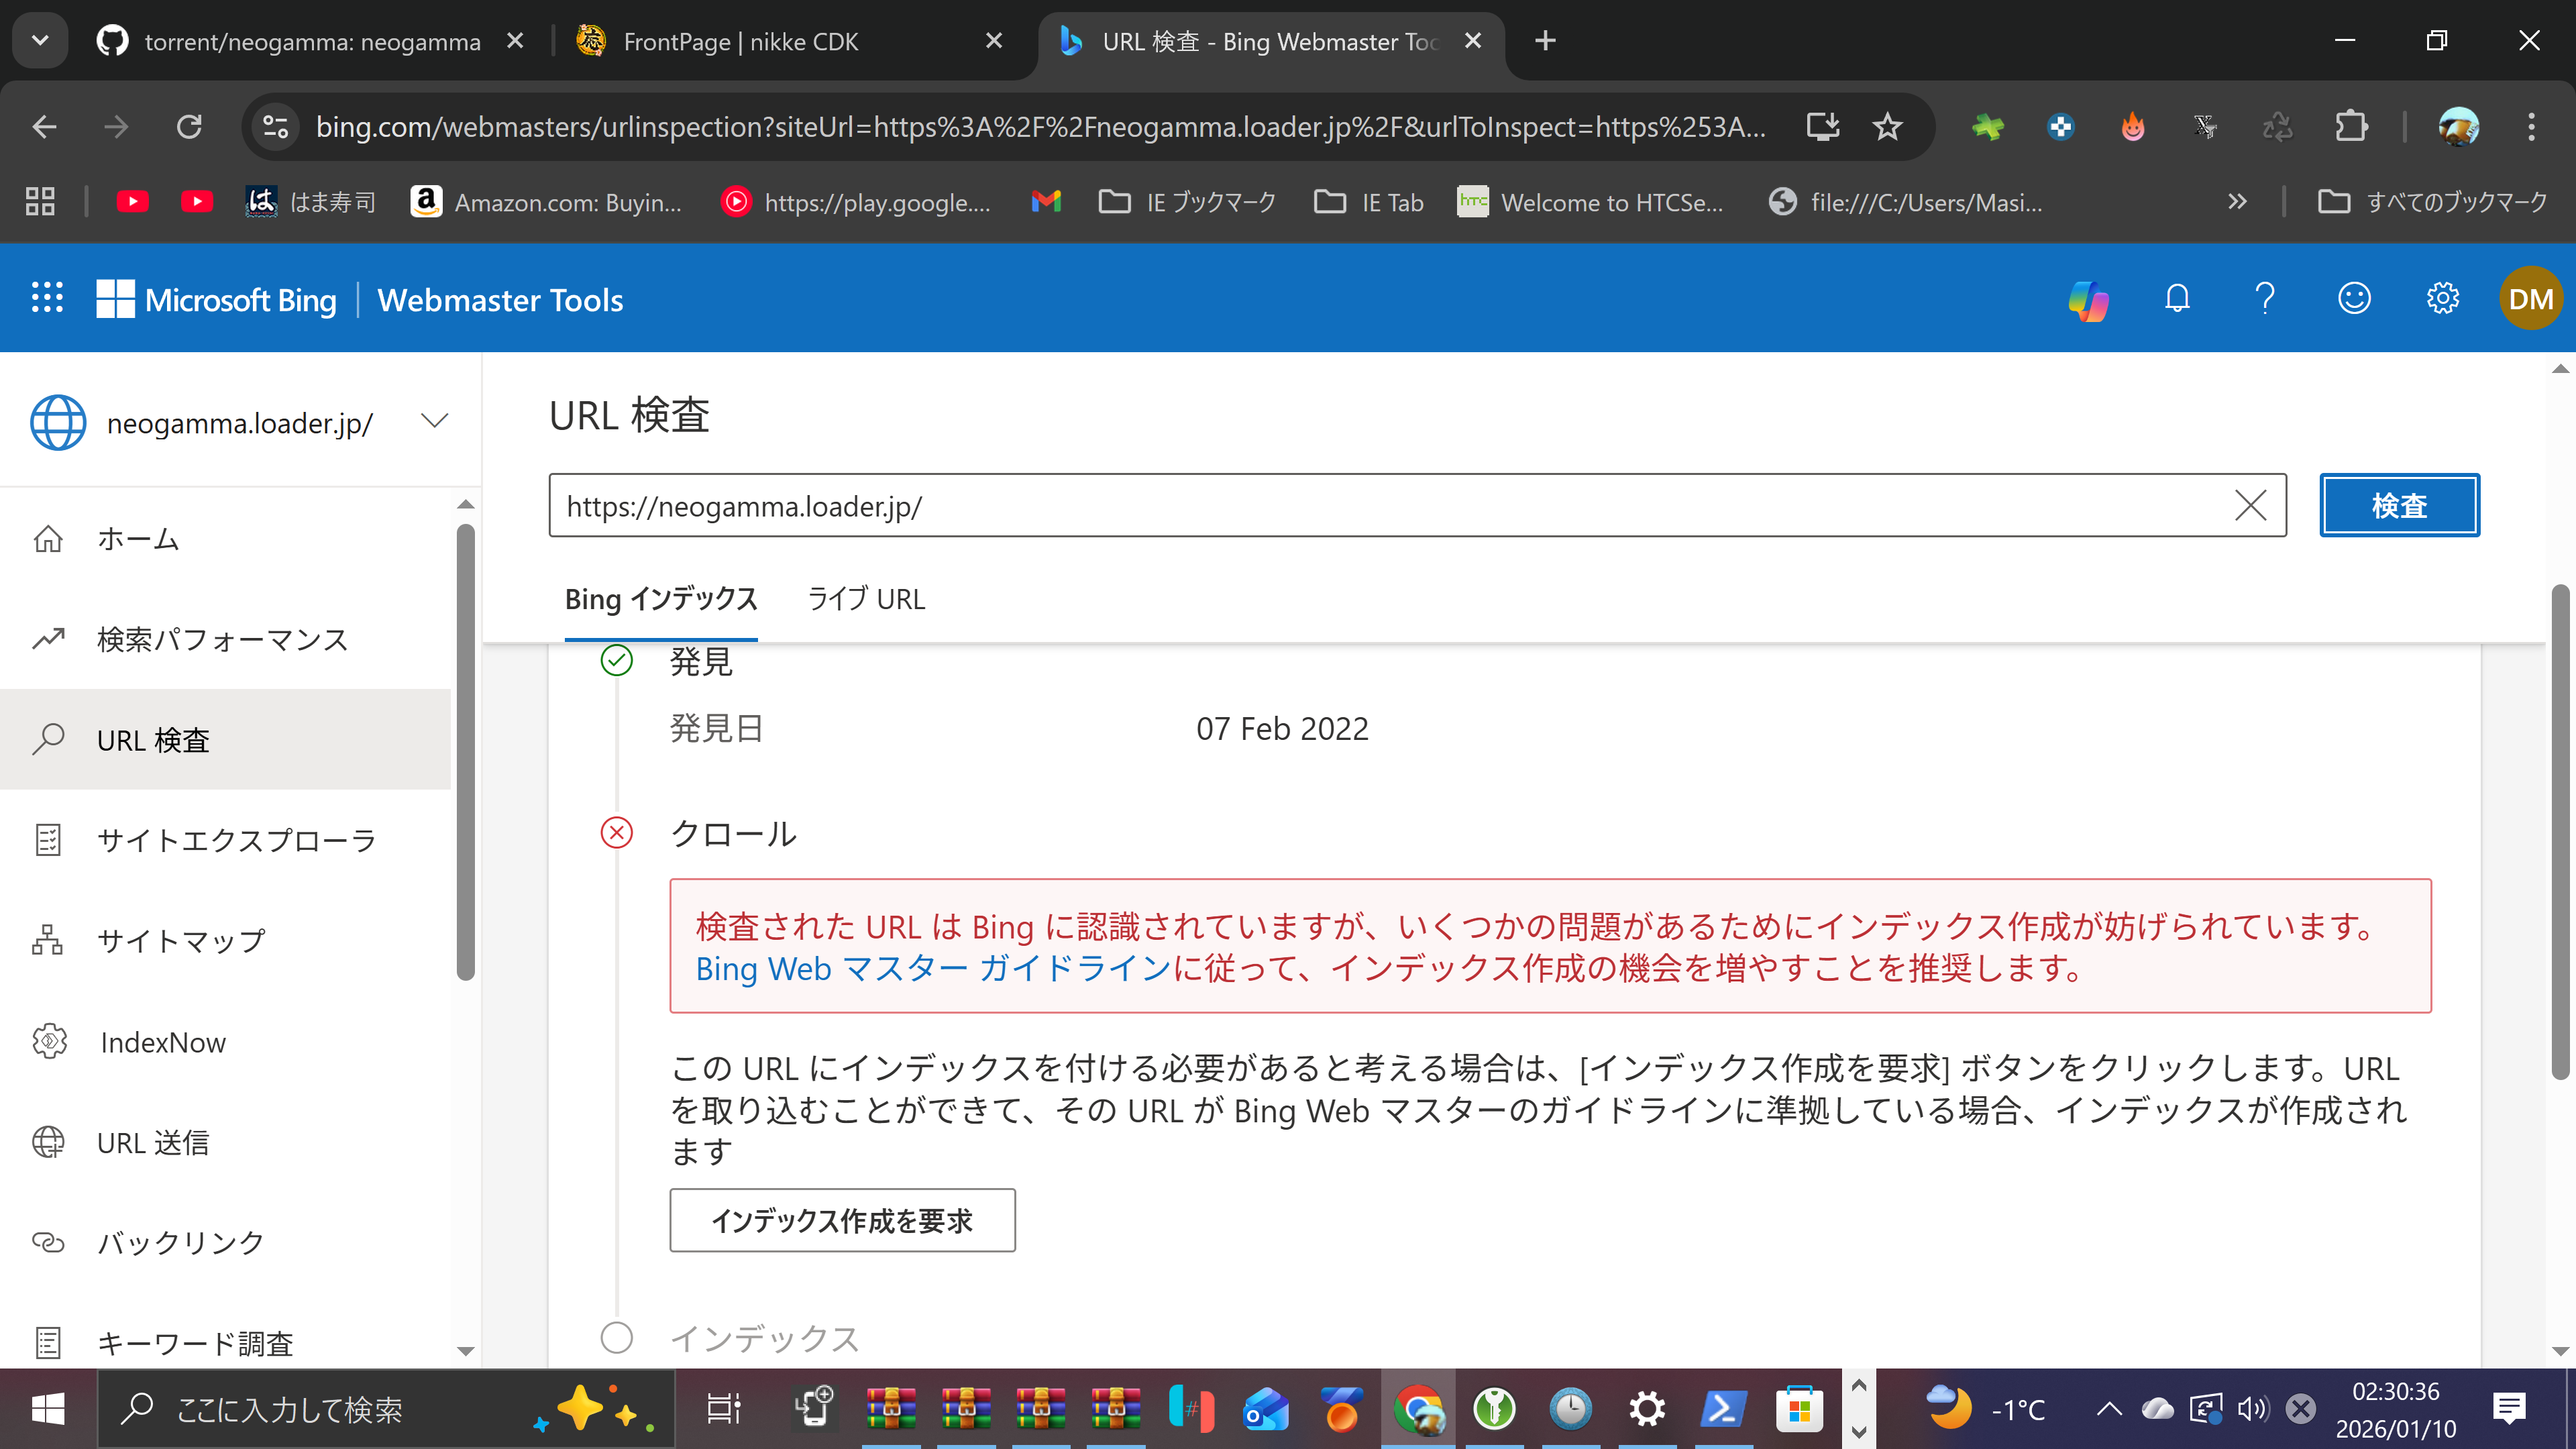Open the バックリンク section
Viewport: 2576px width, 1449px height.
[x=179, y=1243]
